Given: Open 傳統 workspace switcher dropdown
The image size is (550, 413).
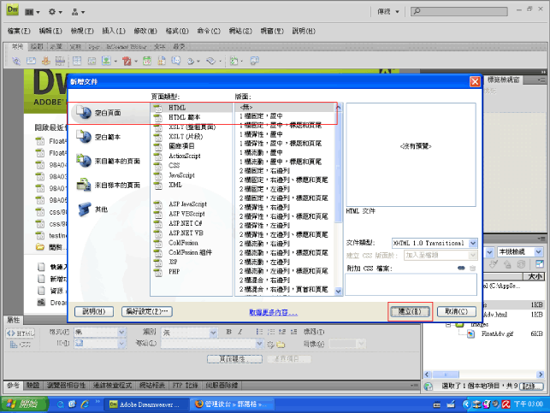Looking at the screenshot, I should [388, 12].
